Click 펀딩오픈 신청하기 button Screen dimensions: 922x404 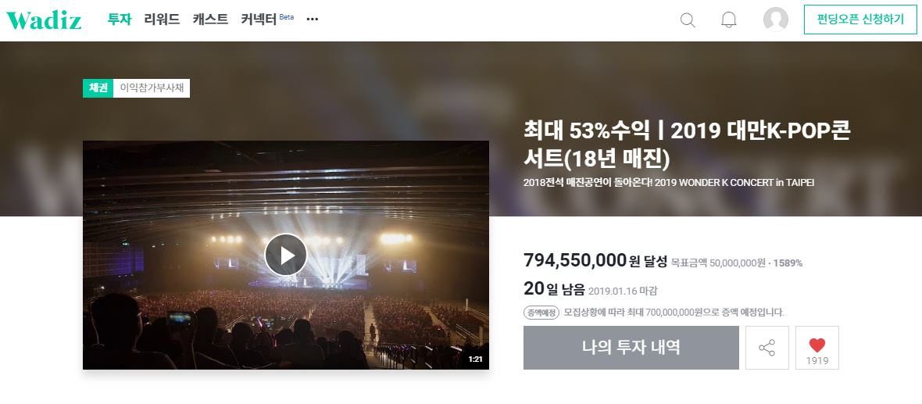[x=860, y=20]
